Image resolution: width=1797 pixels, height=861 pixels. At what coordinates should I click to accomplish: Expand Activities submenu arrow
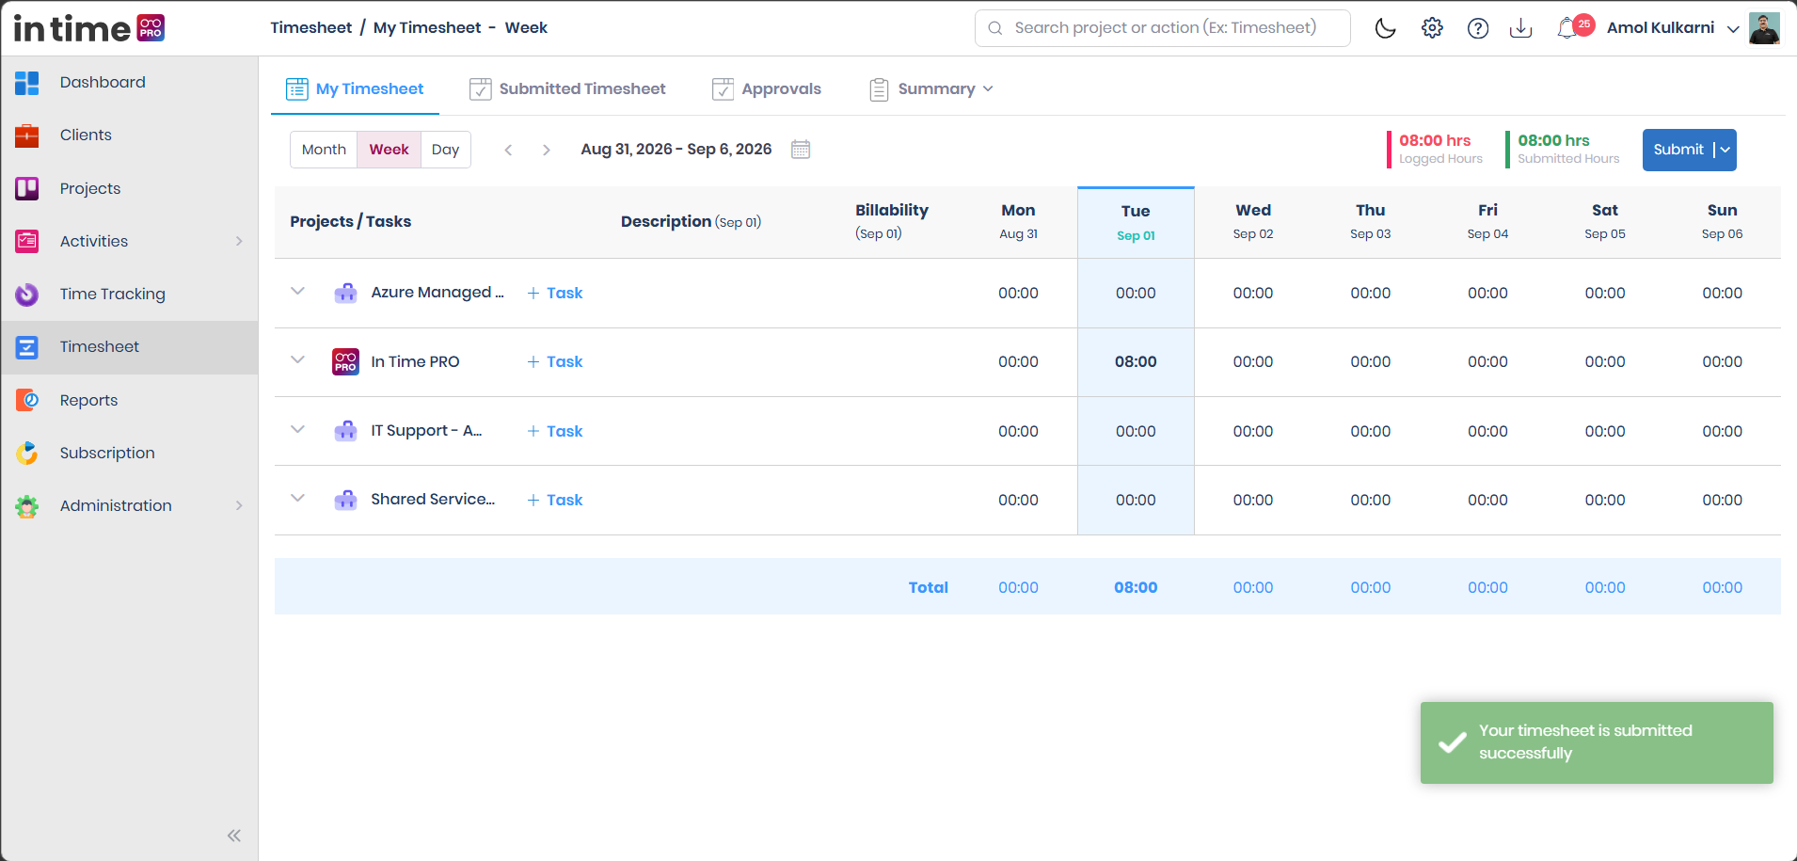[x=239, y=241]
